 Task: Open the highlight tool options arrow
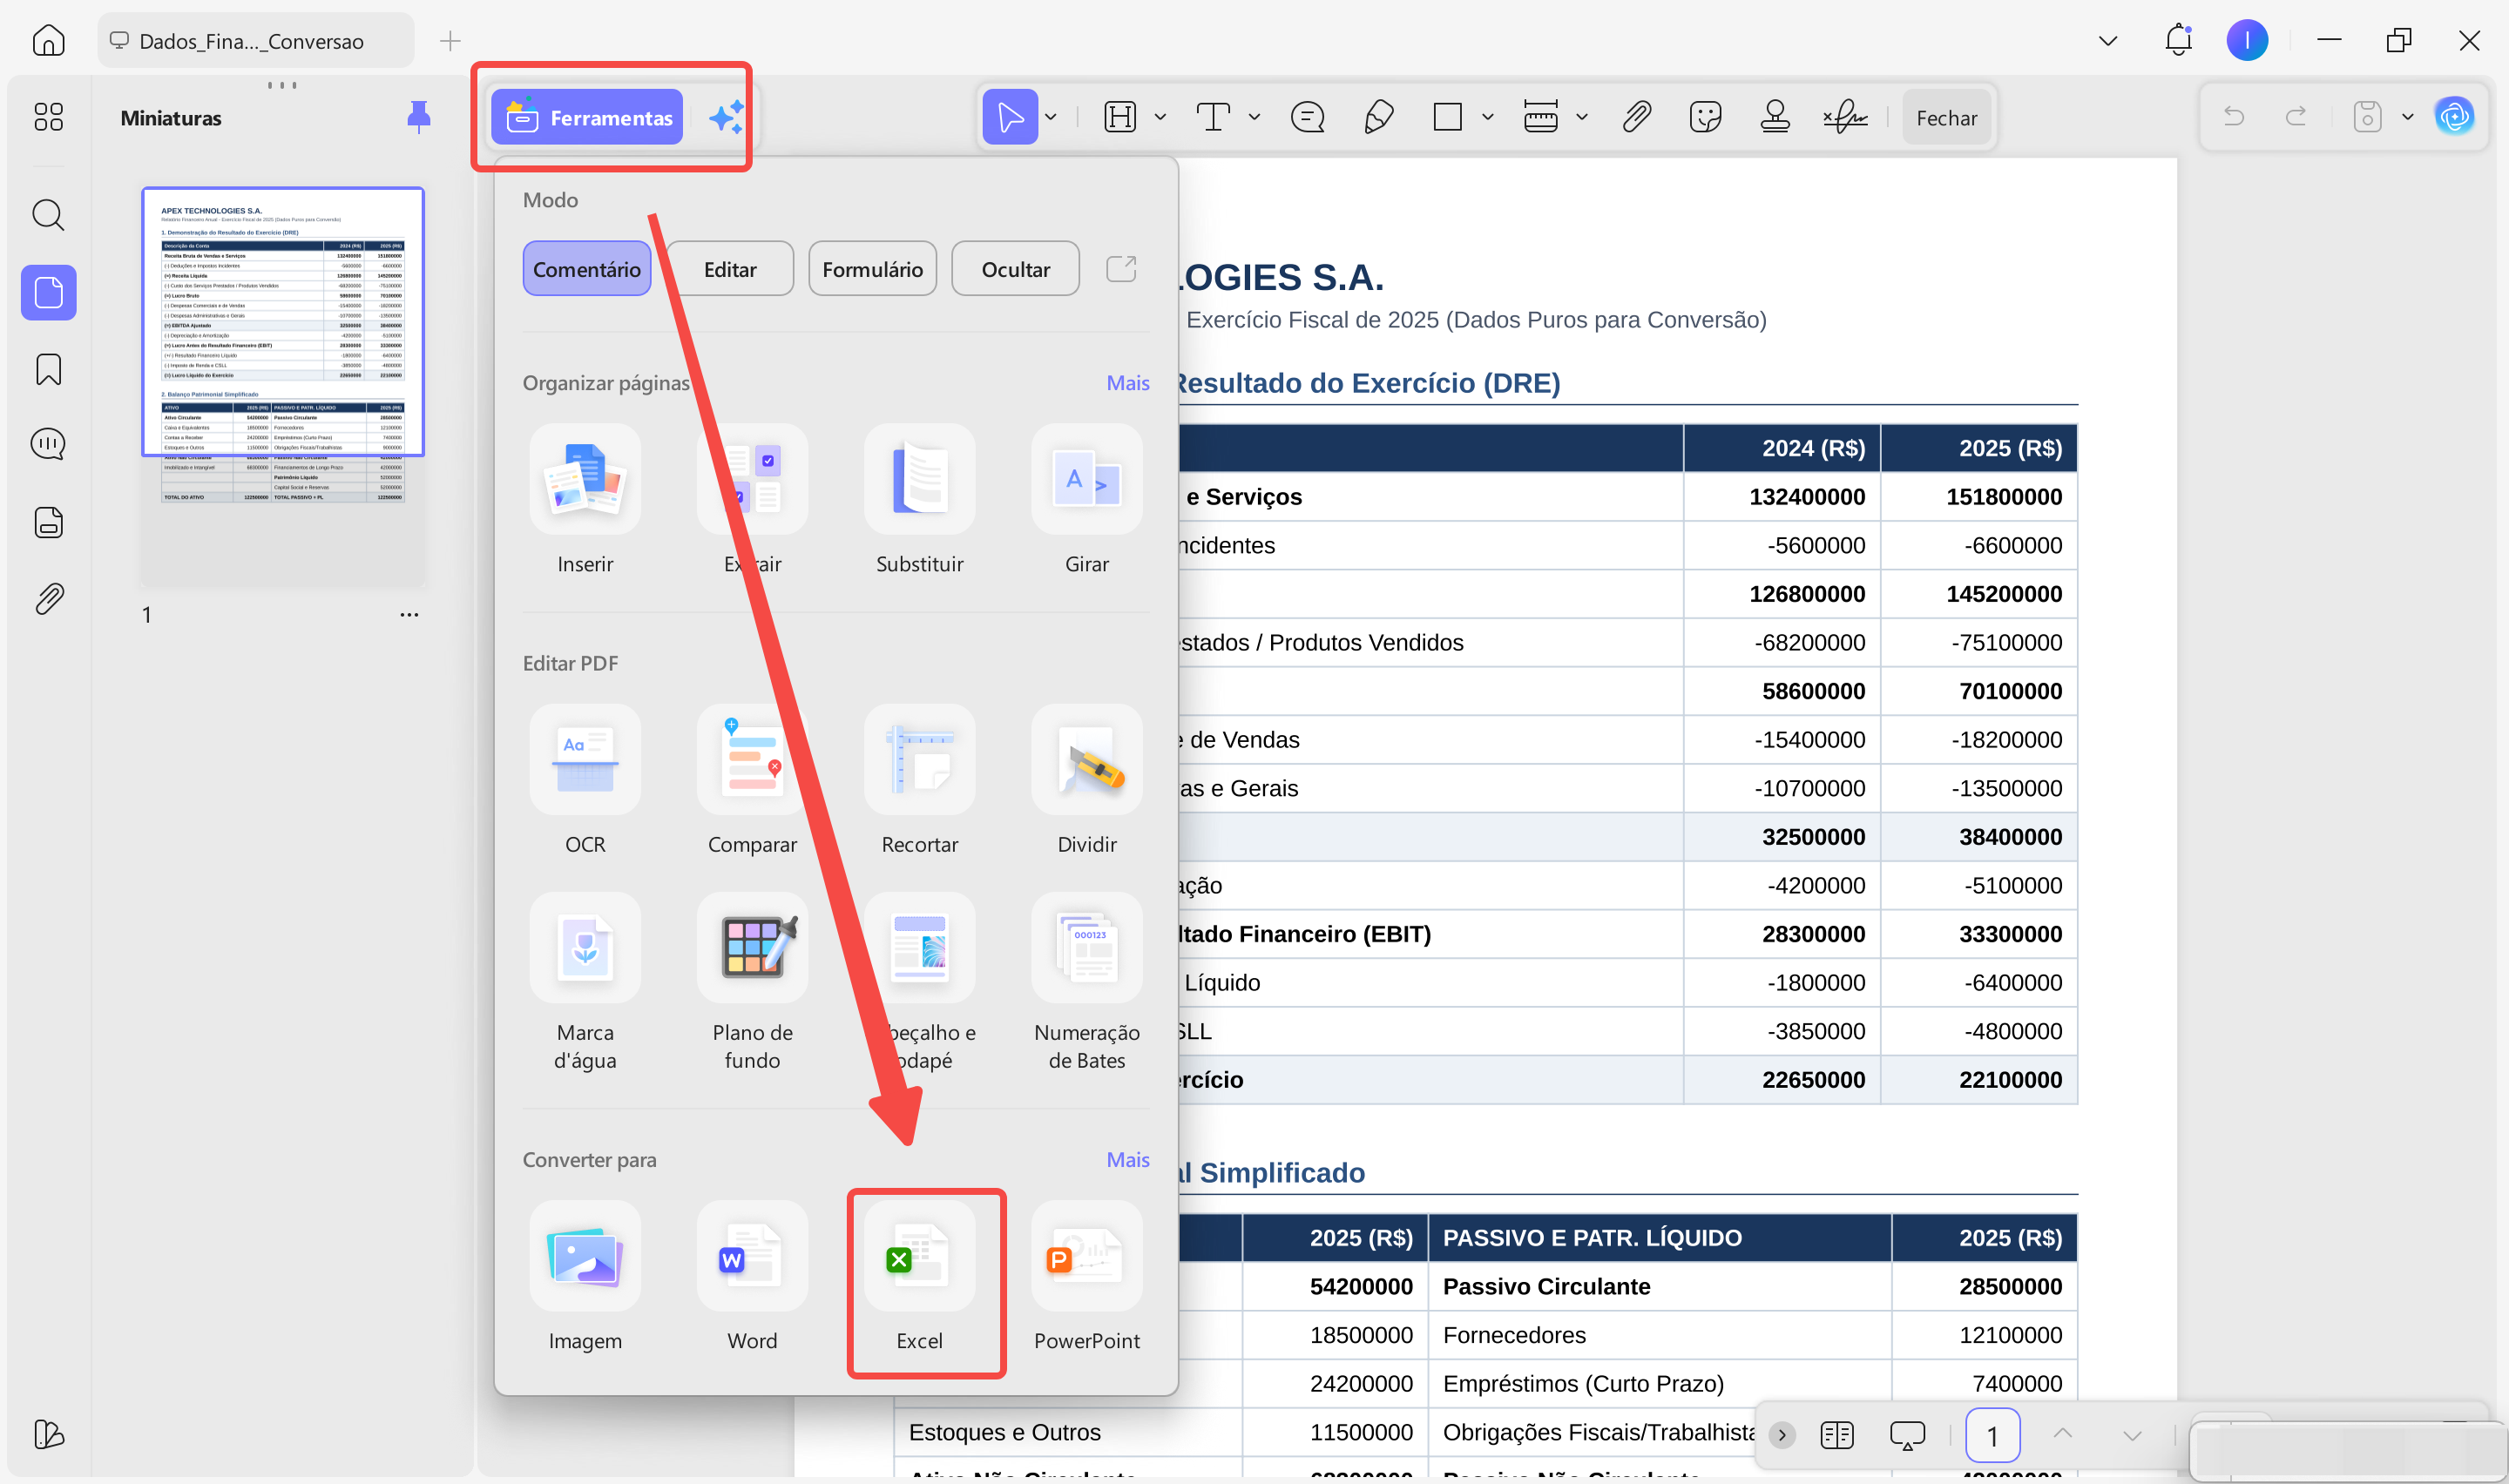click(1160, 117)
